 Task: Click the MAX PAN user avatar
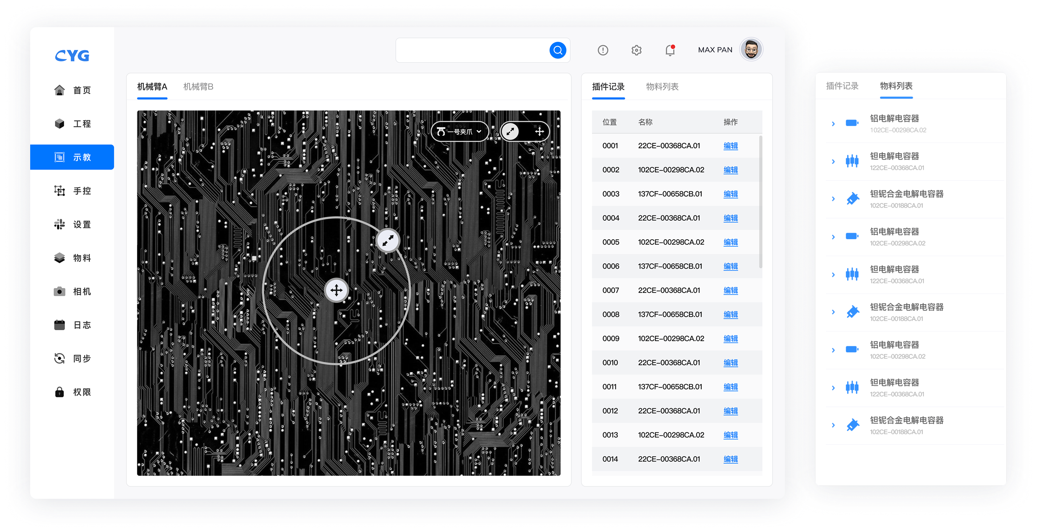[751, 50]
